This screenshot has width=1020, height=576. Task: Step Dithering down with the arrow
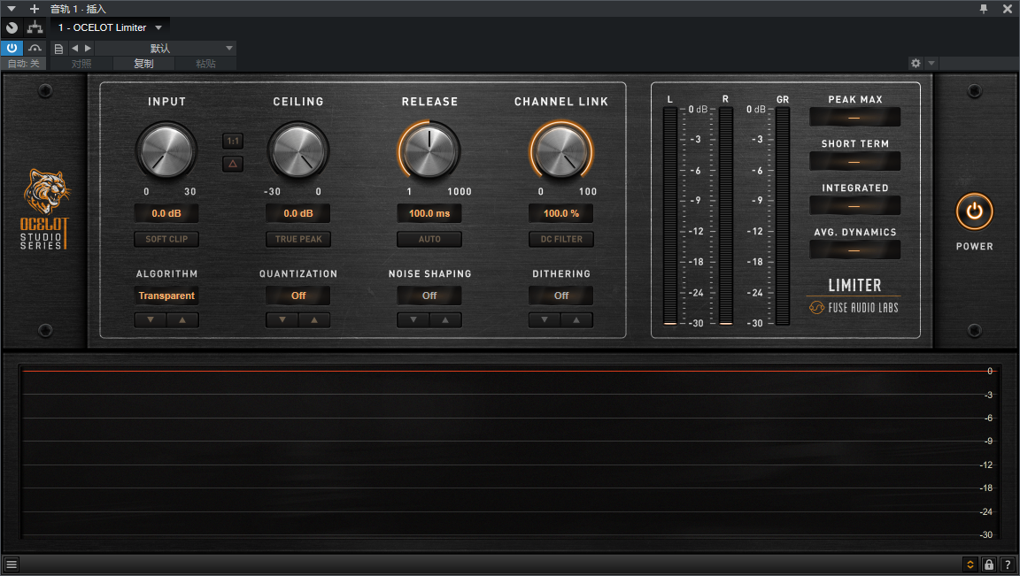[x=545, y=320]
